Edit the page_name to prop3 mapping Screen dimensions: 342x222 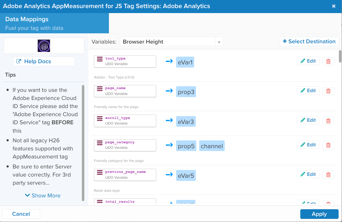click(308, 91)
